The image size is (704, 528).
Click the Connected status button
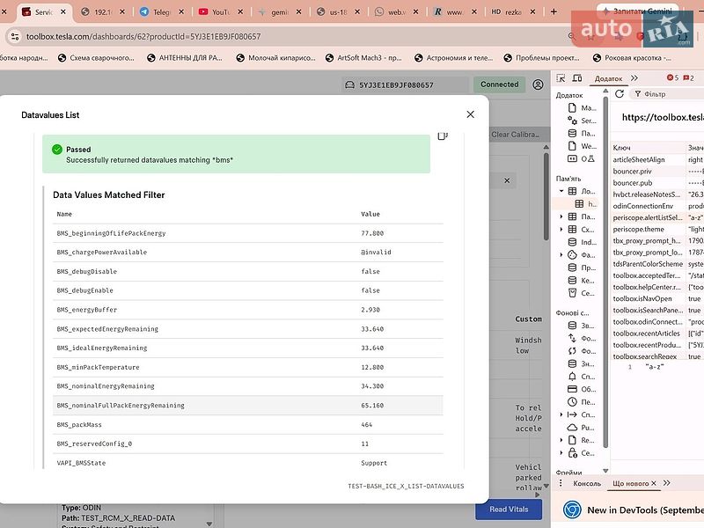pos(499,84)
